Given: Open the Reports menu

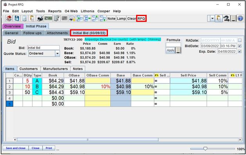Looking at the screenshot, I should 55,11.
